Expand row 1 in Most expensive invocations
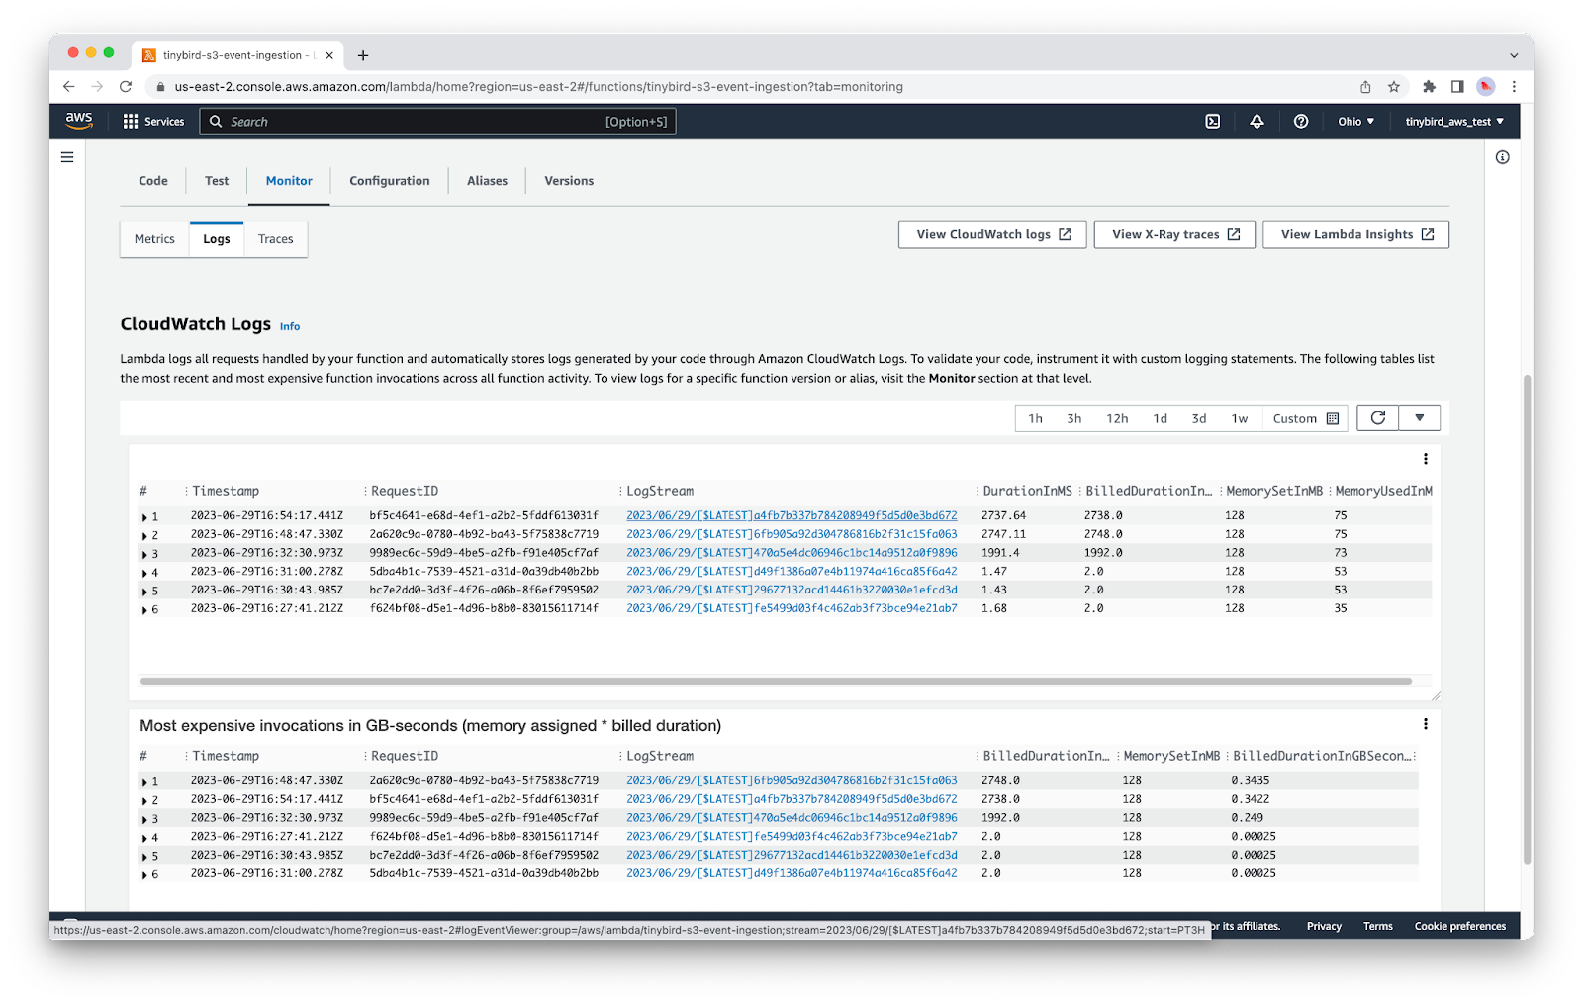This screenshot has height=1004, width=1583. point(144,782)
